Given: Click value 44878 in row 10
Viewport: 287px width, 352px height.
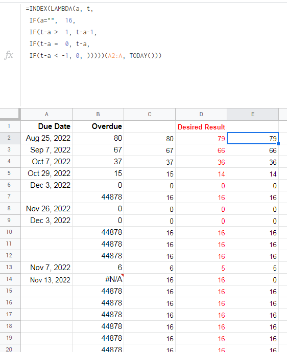Looking at the screenshot, I should 98,232.
